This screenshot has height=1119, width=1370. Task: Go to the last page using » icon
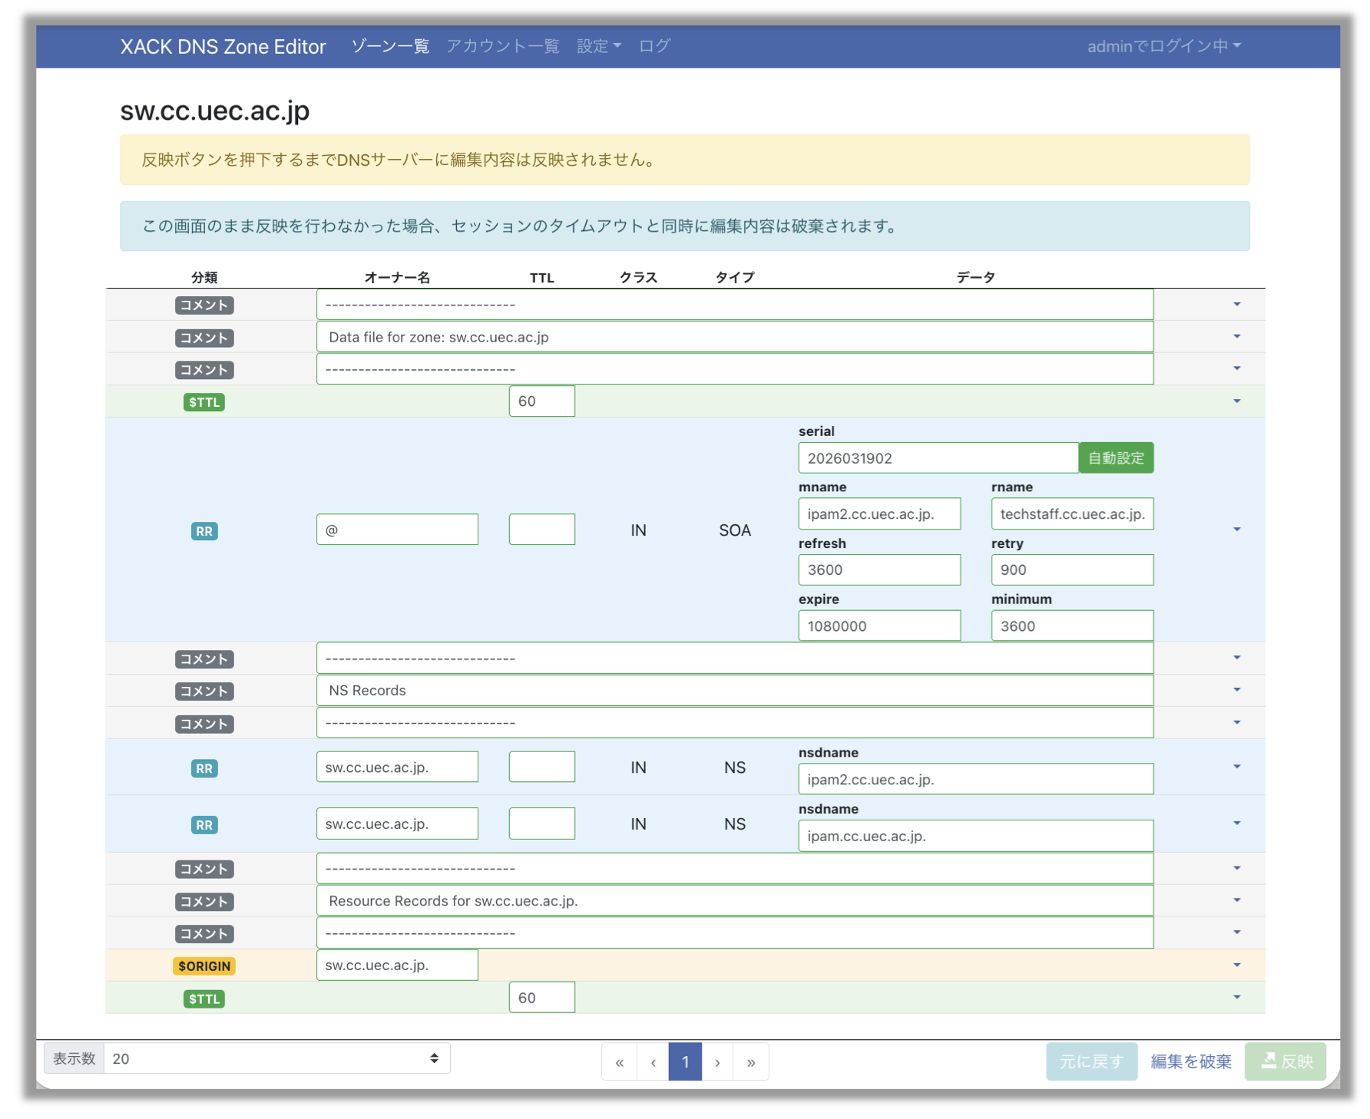[x=750, y=1062]
